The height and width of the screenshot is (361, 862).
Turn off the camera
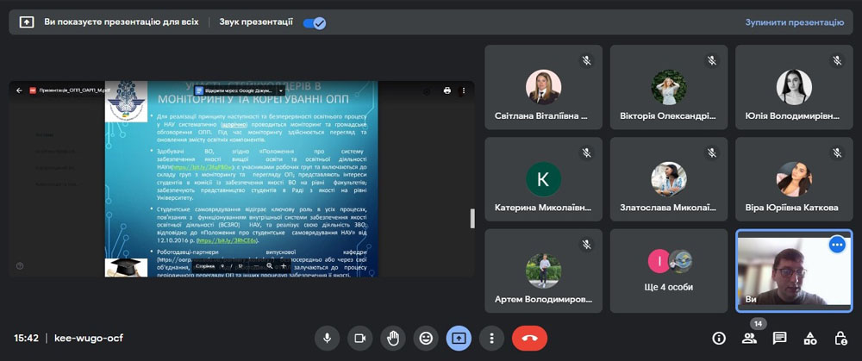(x=360, y=338)
